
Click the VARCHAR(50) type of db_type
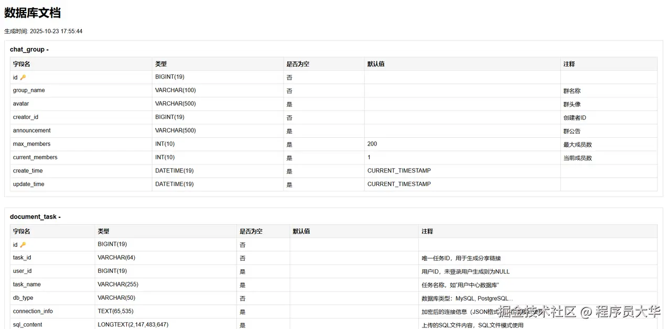tap(116, 298)
